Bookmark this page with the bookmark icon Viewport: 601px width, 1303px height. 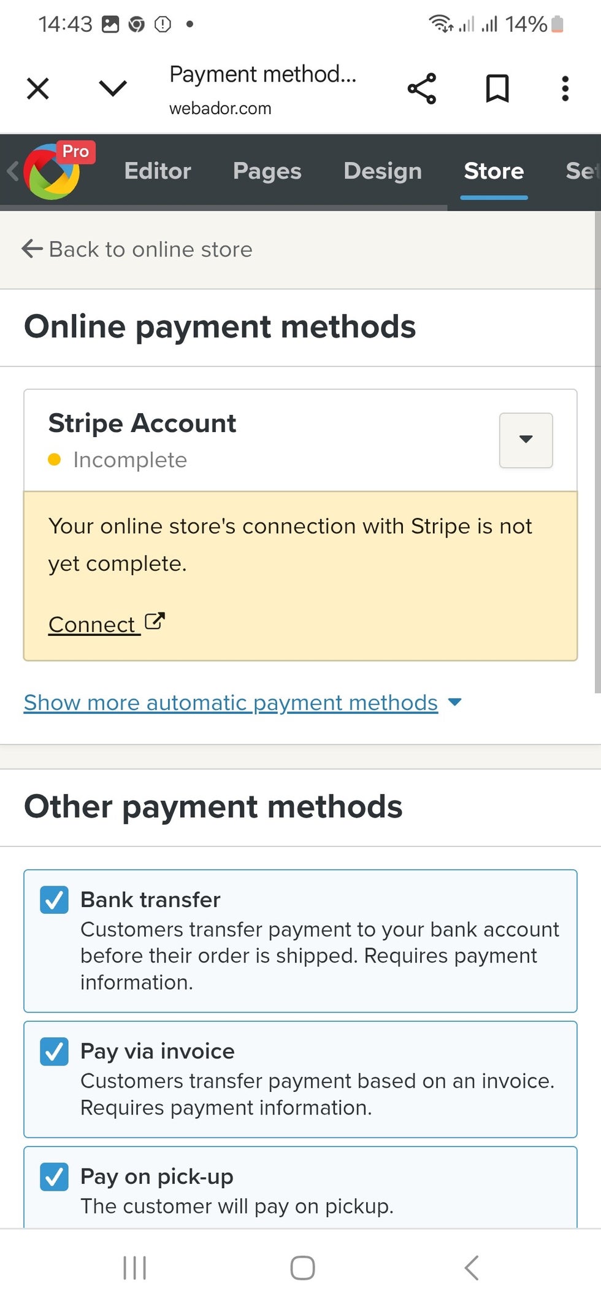point(497,88)
